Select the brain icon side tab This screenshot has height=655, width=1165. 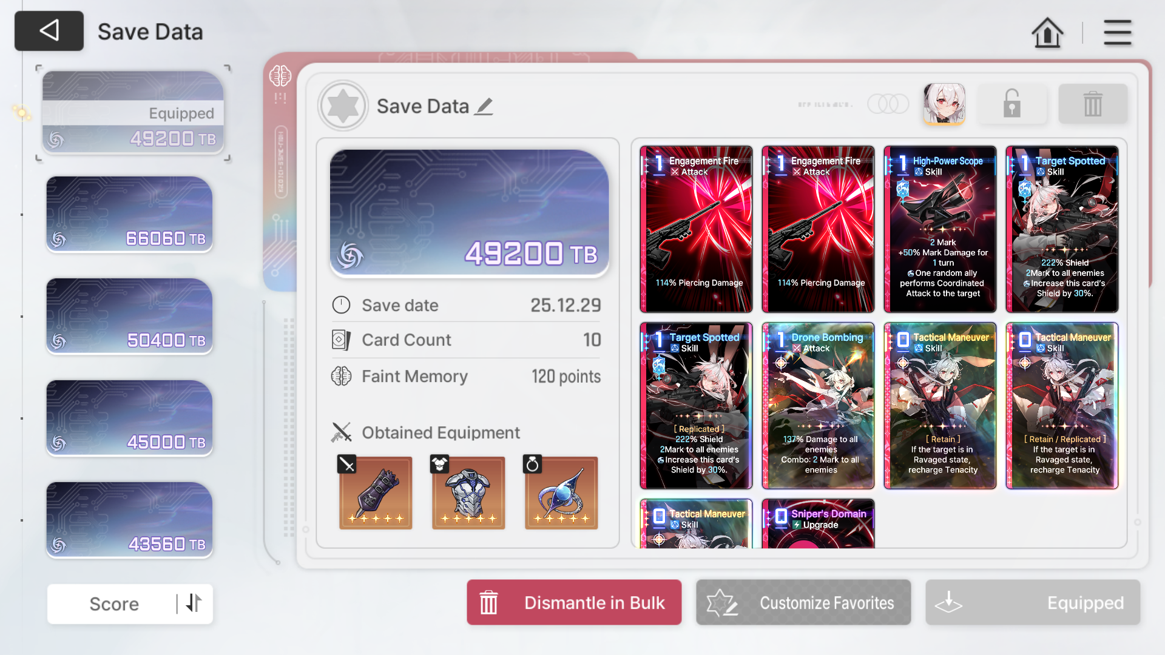[280, 76]
